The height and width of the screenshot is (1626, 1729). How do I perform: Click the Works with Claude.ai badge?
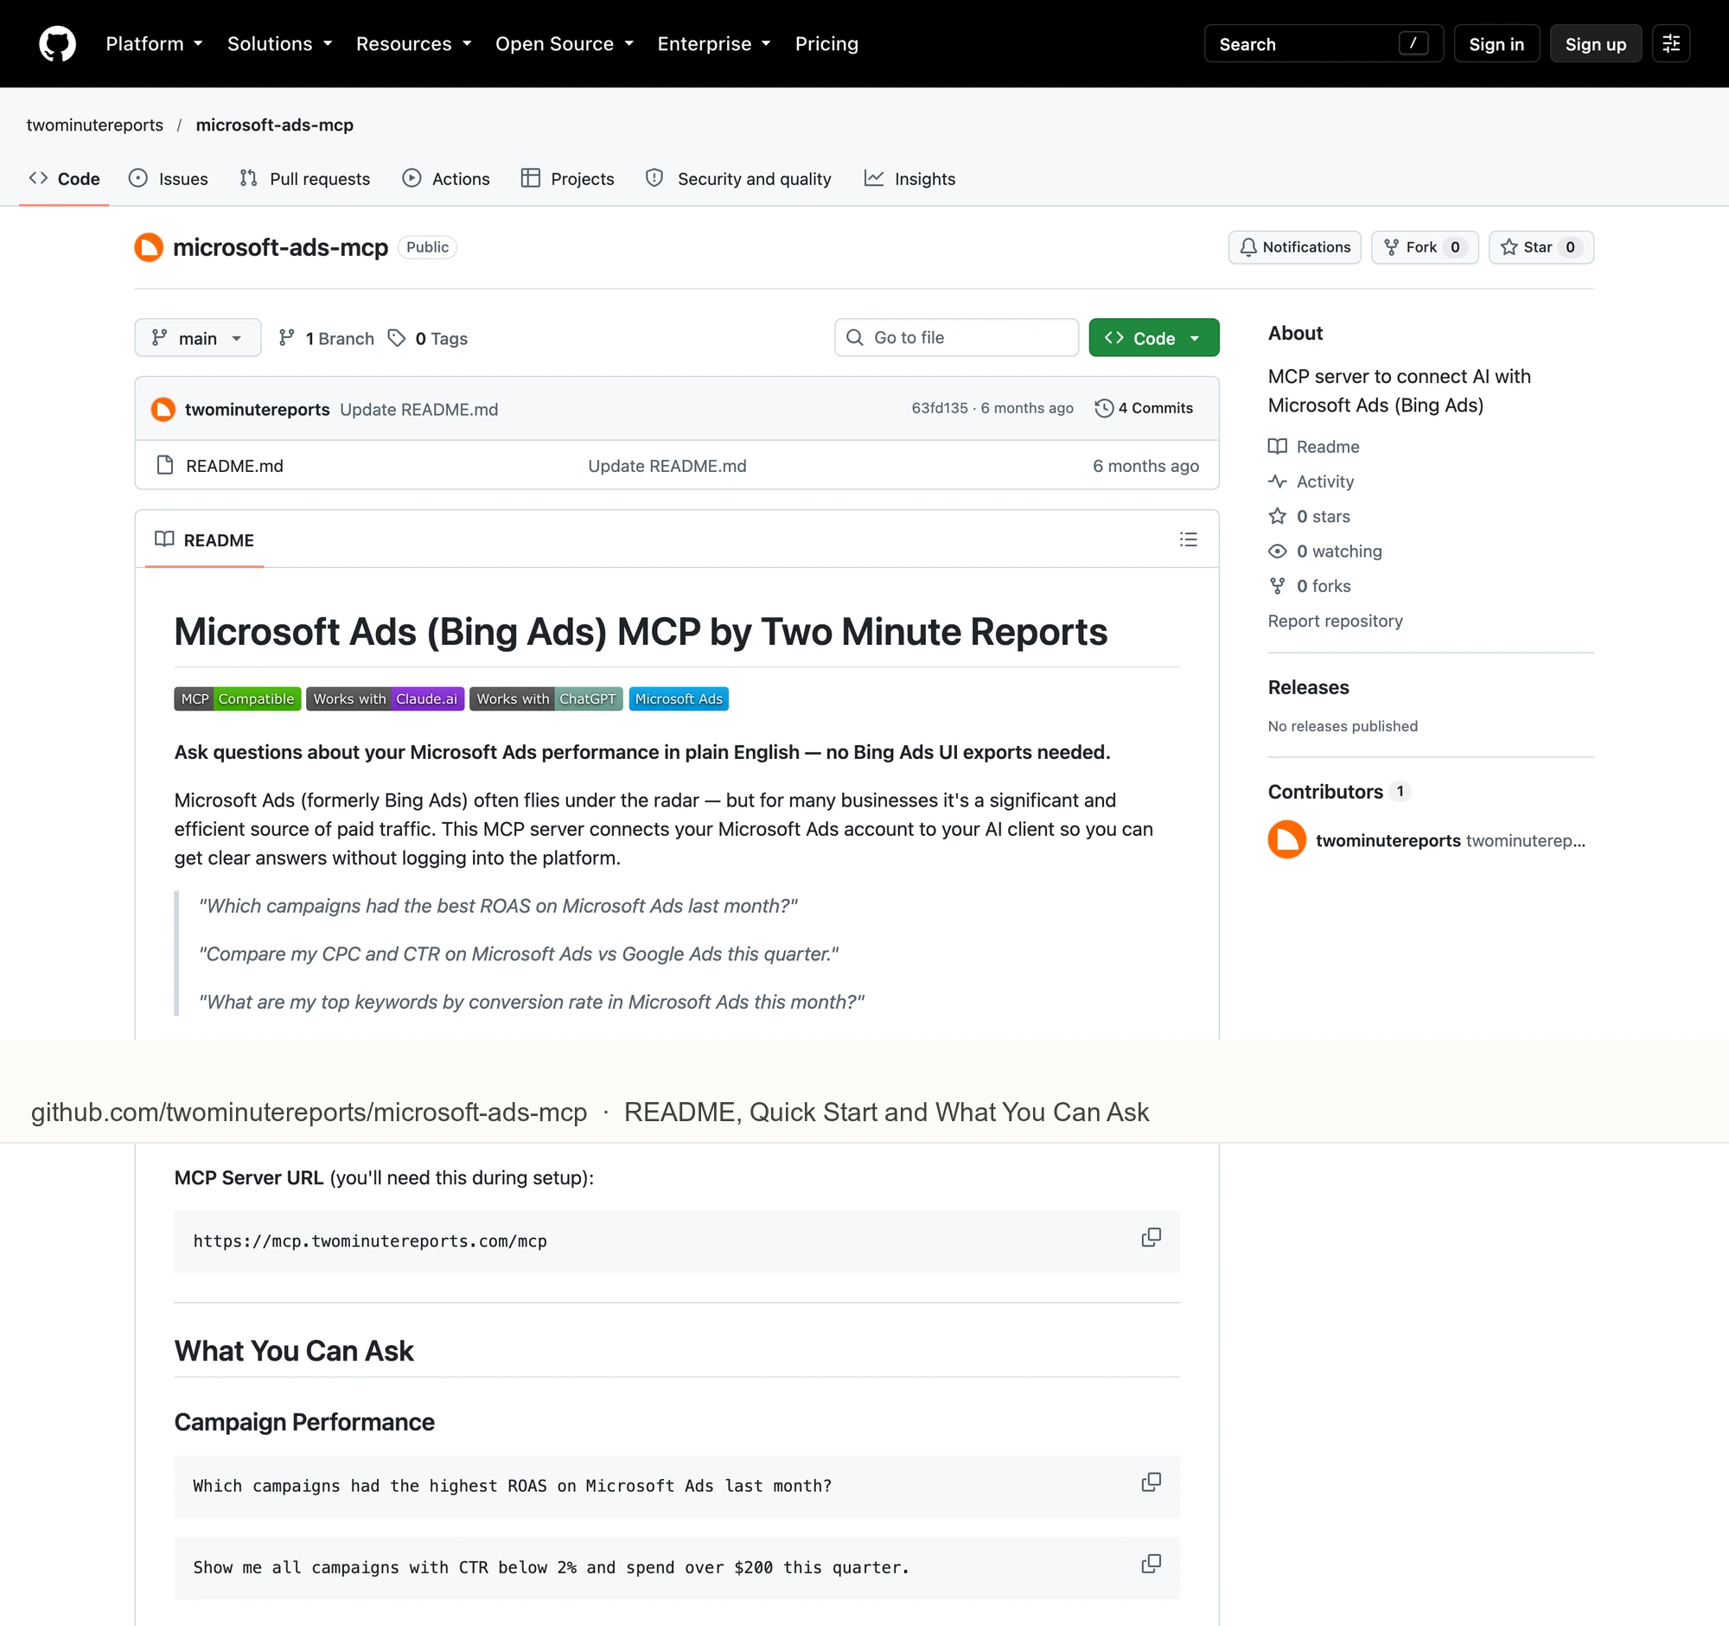[x=386, y=699]
